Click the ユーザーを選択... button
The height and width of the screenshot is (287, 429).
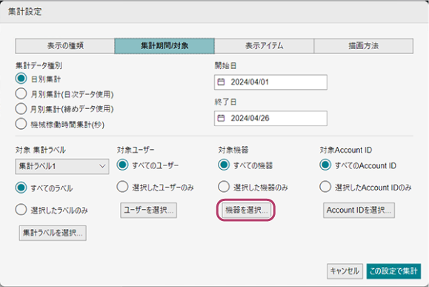(149, 211)
